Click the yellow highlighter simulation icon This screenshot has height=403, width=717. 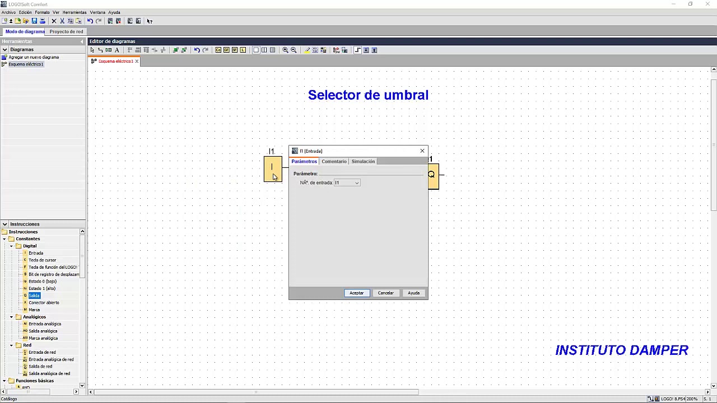click(307, 50)
